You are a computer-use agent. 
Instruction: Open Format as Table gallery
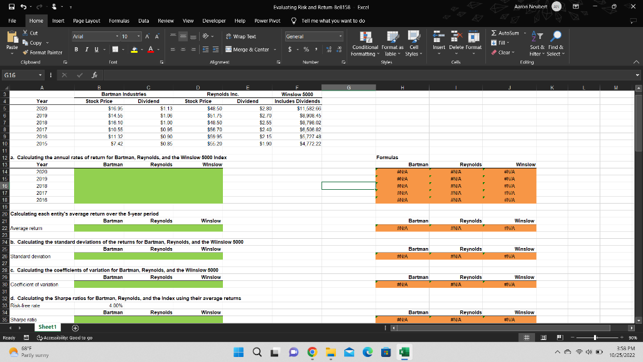(392, 43)
